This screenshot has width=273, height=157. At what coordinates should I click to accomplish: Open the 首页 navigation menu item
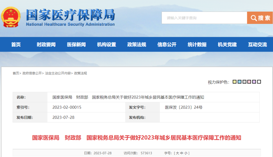pyautogui.click(x=16, y=45)
